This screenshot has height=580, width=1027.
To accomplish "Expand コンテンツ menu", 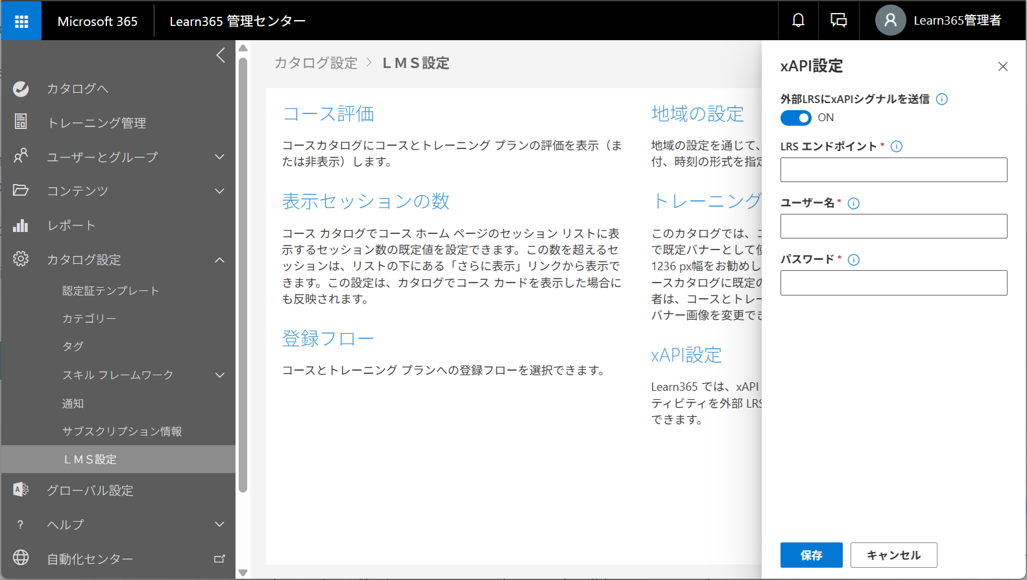I will [x=220, y=191].
